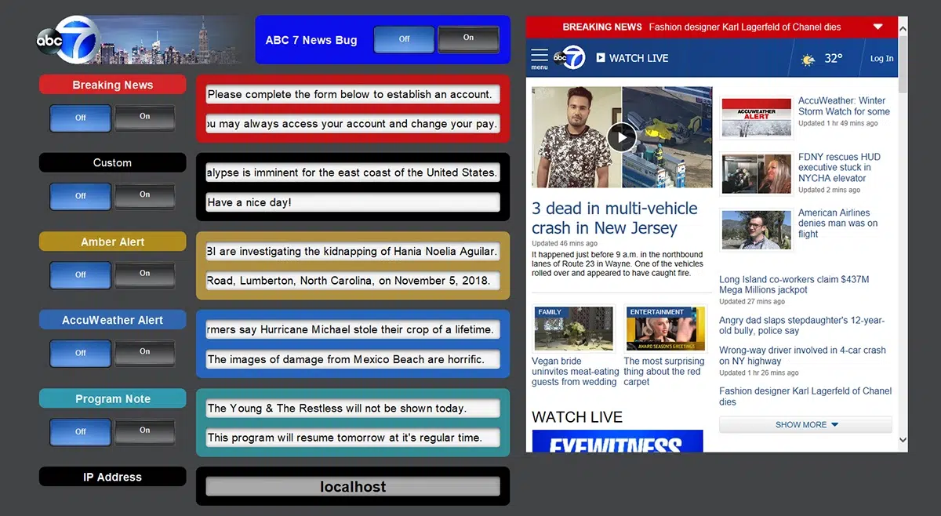Click the 'Have a nice day!' field
Image resolution: width=941 pixels, height=516 pixels.
(353, 202)
